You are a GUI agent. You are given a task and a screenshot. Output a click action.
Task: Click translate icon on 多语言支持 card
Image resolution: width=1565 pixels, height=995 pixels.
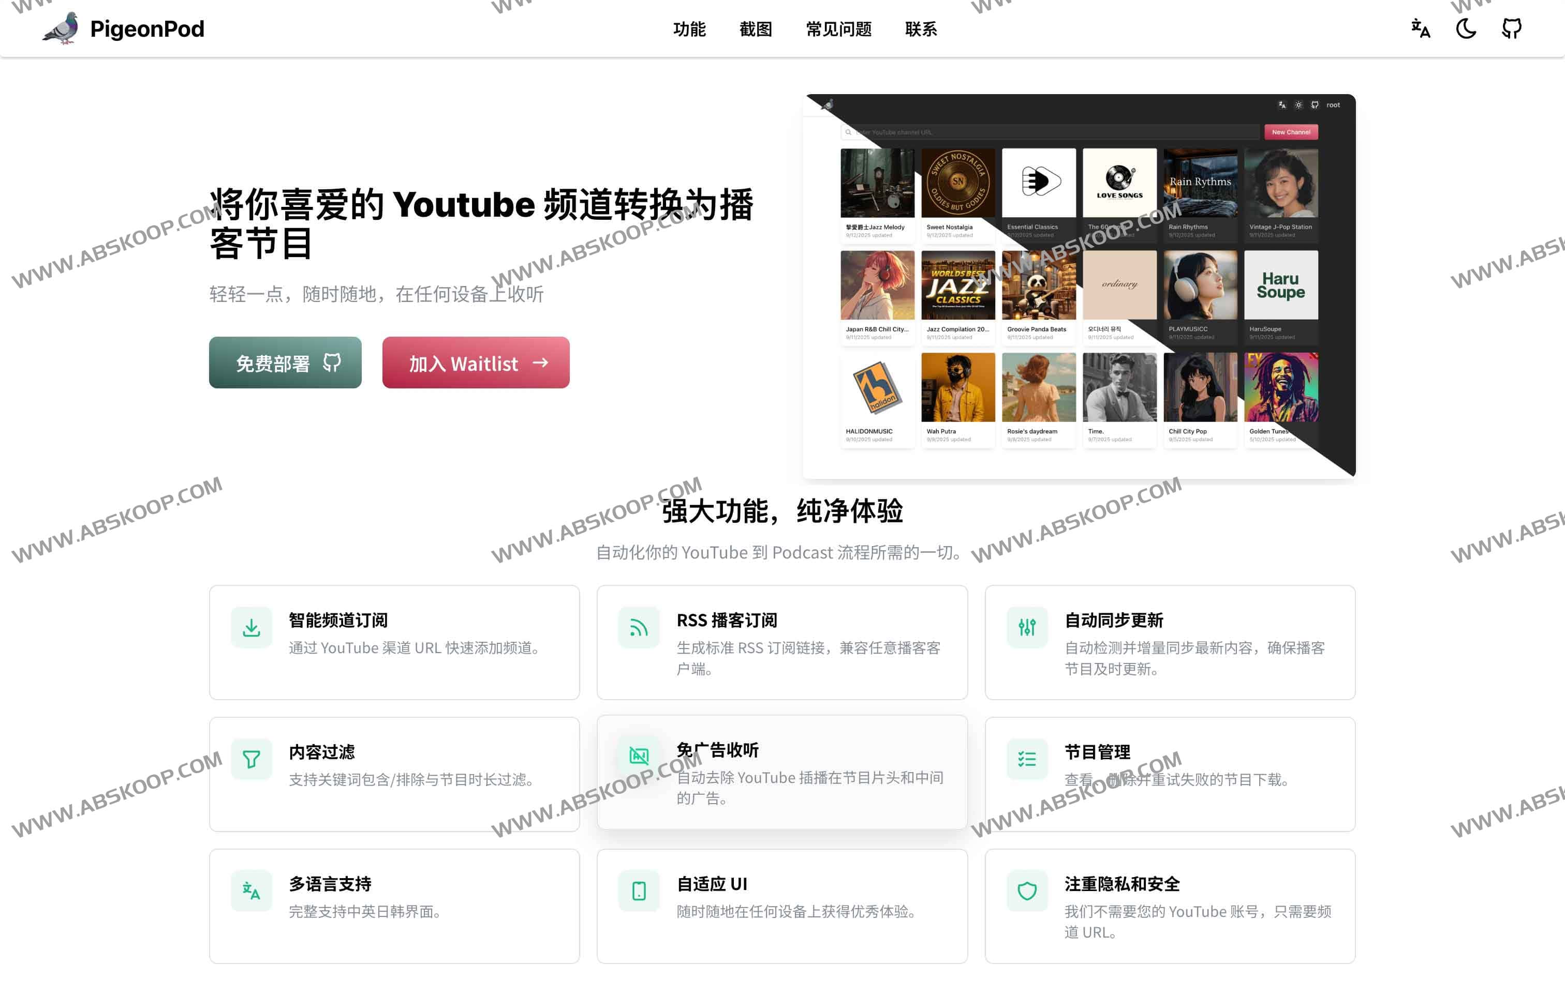coord(252,891)
